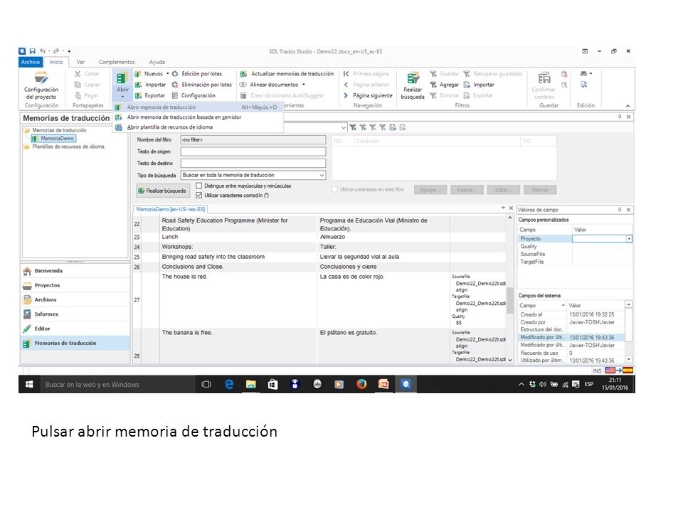Choose Abrir memoria de traducción menu entry

198,107
